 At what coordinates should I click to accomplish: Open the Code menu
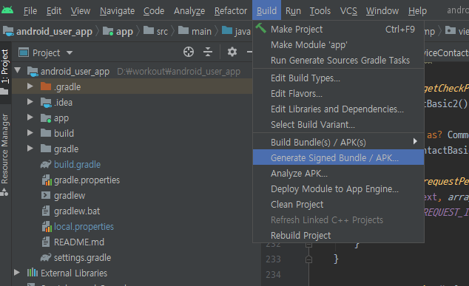pyautogui.click(x=154, y=11)
